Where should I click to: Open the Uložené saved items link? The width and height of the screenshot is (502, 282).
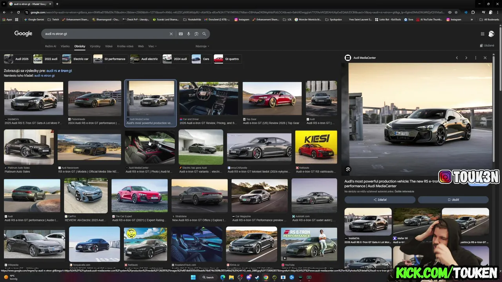pyautogui.click(x=487, y=45)
